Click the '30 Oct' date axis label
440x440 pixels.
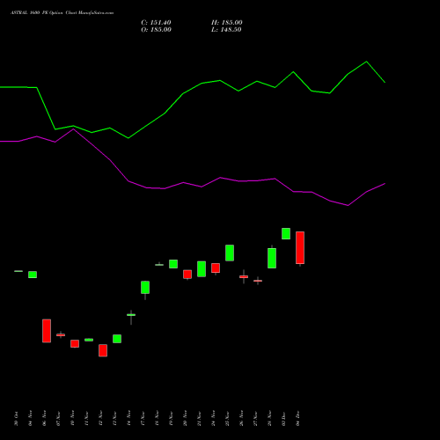(x=16, y=418)
